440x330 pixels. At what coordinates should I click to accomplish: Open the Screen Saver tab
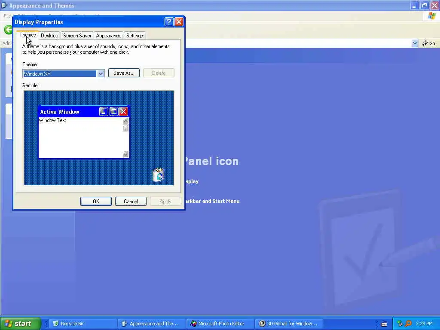77,36
